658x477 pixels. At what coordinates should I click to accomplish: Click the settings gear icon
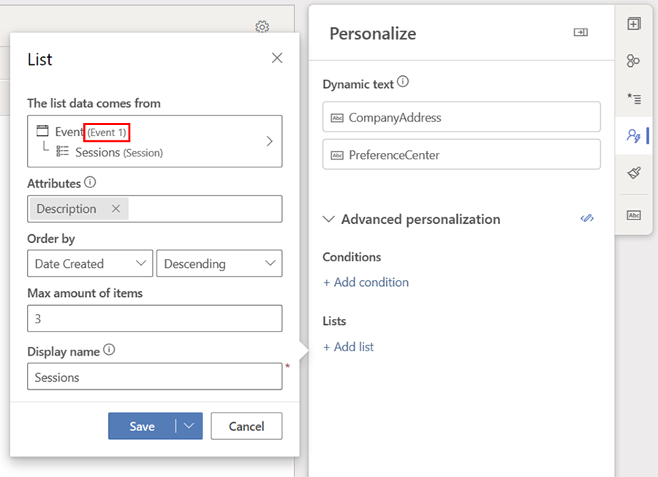coord(262,27)
